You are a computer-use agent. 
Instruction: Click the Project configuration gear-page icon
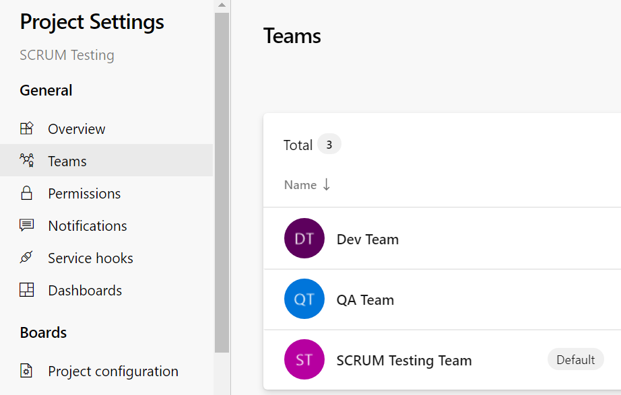26,371
